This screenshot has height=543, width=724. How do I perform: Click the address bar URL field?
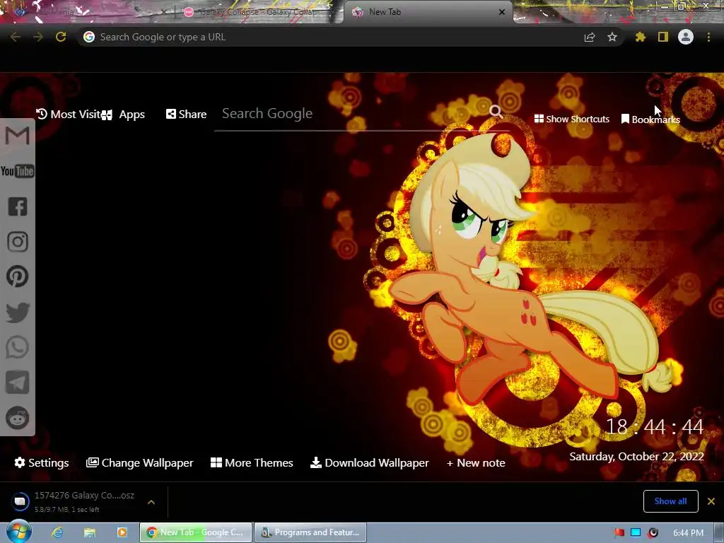tap(323, 37)
